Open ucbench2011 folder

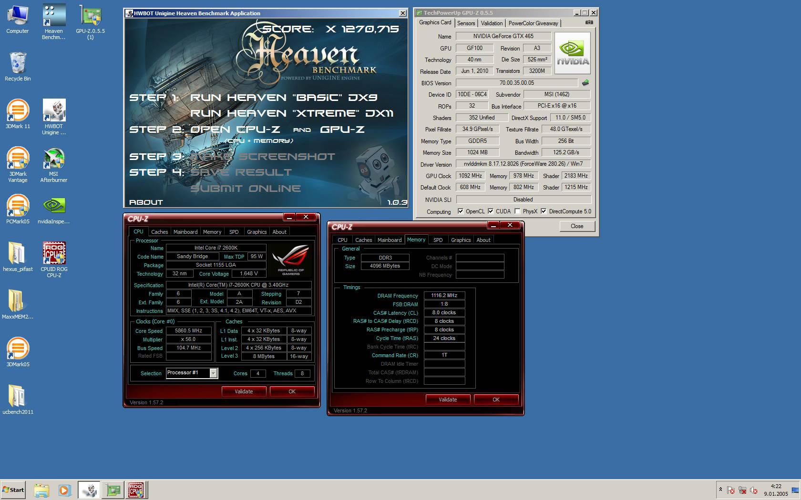coord(18,400)
